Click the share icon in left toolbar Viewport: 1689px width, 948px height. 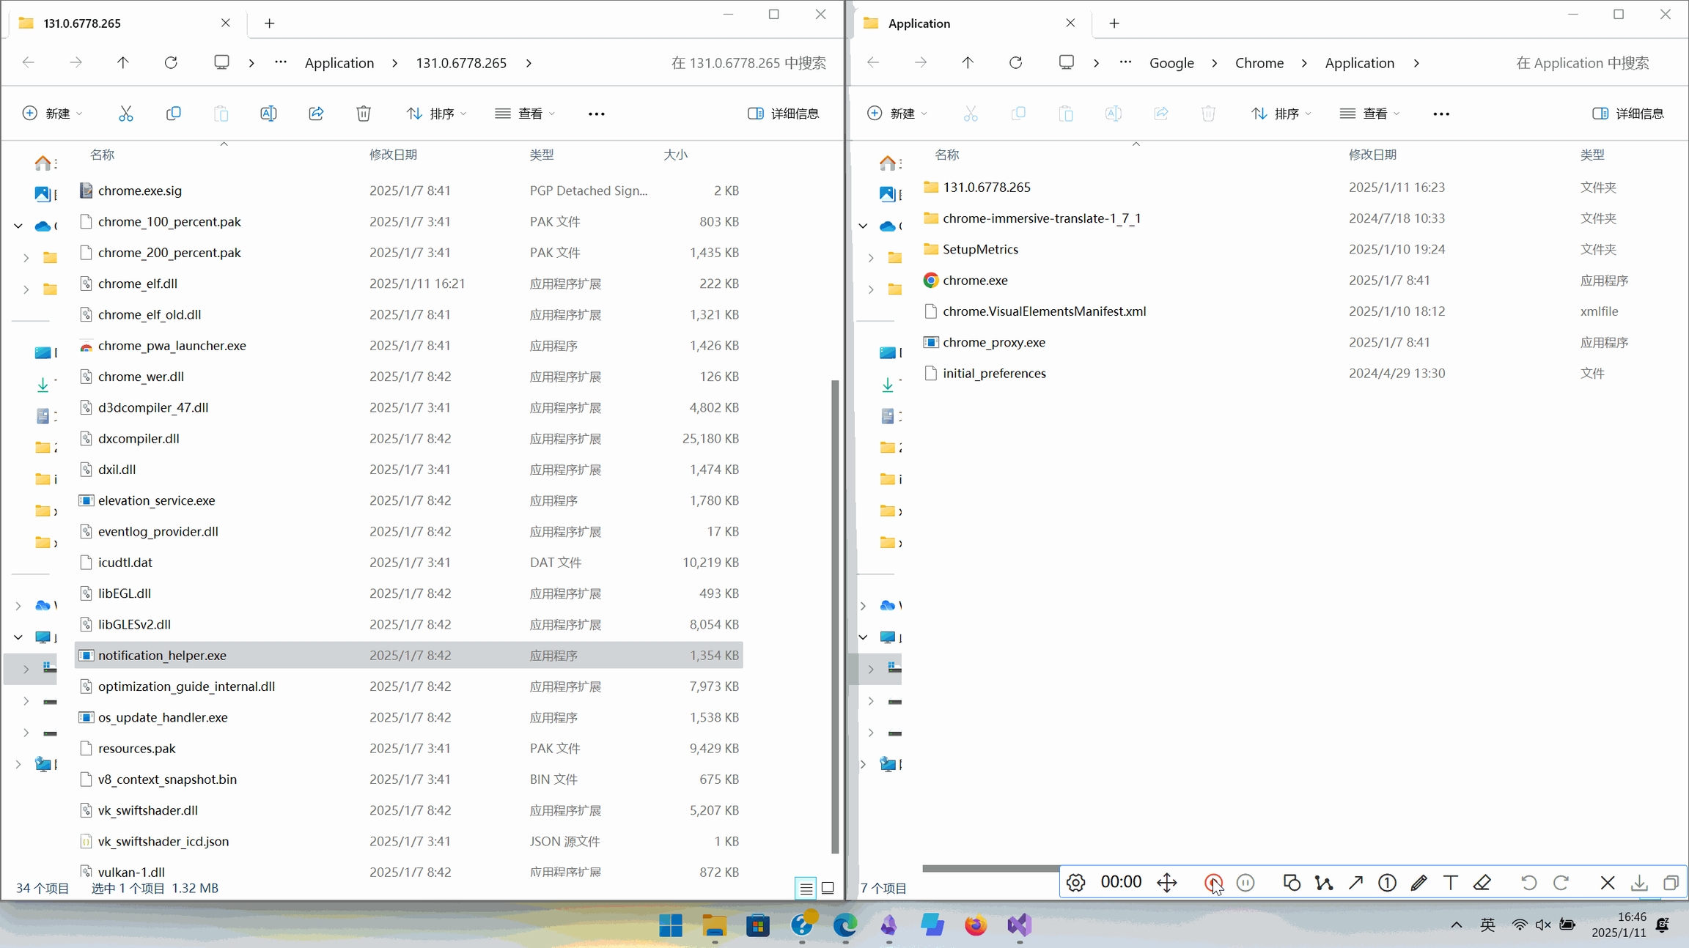click(x=316, y=114)
